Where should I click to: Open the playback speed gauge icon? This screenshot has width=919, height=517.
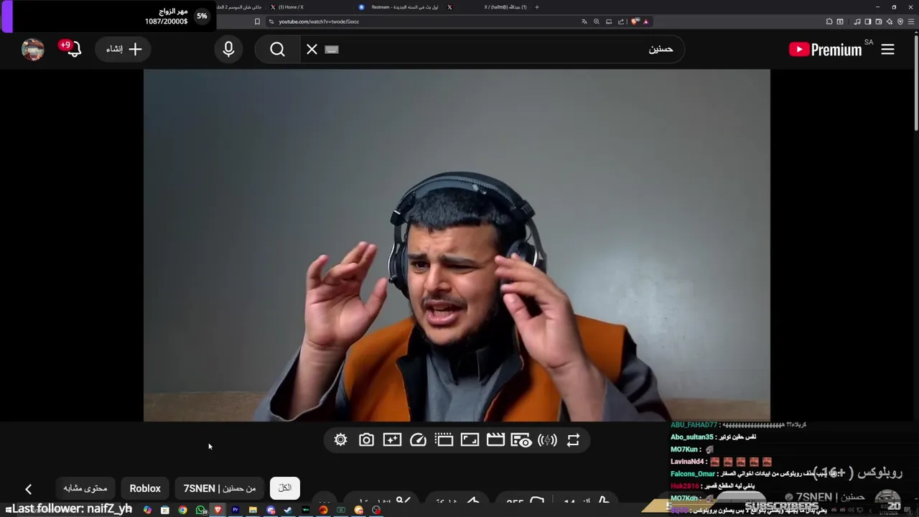pyautogui.click(x=418, y=440)
